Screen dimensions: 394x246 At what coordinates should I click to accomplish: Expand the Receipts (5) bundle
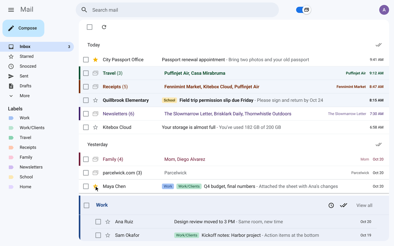pos(234,87)
